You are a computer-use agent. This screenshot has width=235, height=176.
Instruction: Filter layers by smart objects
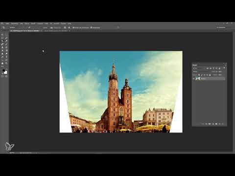click(x=219, y=68)
